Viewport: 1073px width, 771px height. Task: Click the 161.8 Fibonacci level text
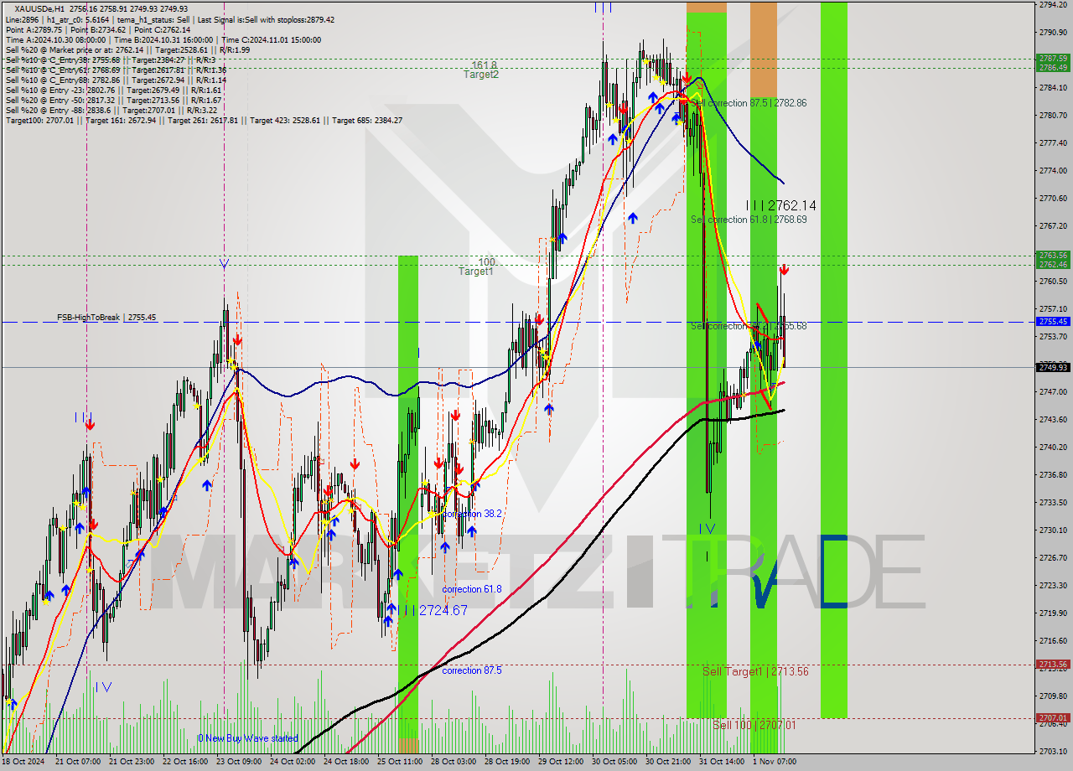click(x=485, y=65)
